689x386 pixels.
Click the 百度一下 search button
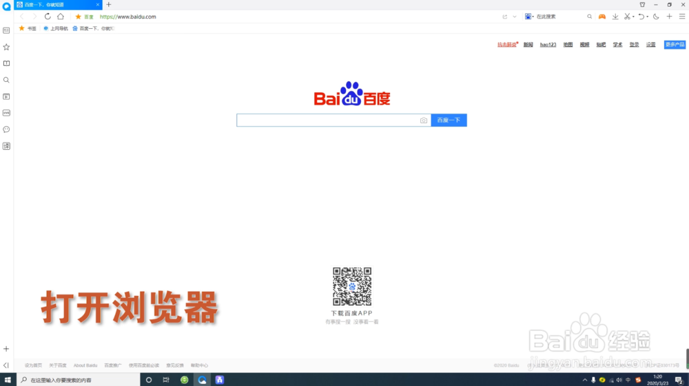tap(449, 120)
